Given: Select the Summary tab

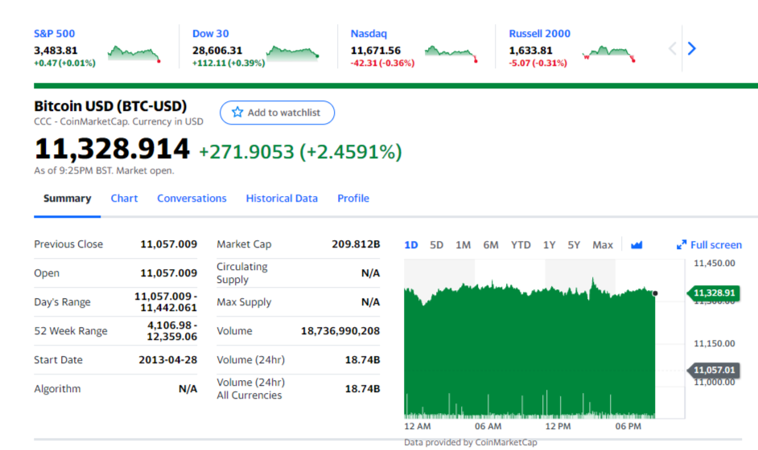Looking at the screenshot, I should tap(68, 198).
